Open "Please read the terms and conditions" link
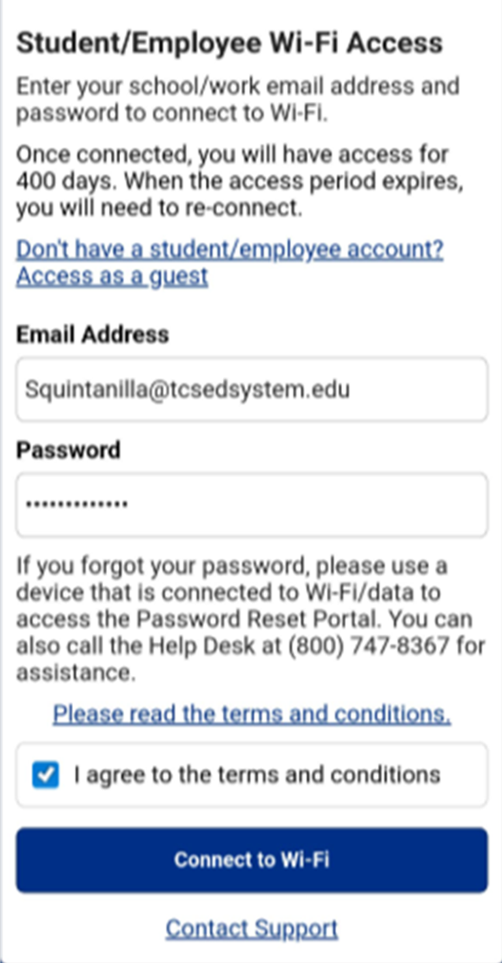The width and height of the screenshot is (502, 963). coord(251,714)
